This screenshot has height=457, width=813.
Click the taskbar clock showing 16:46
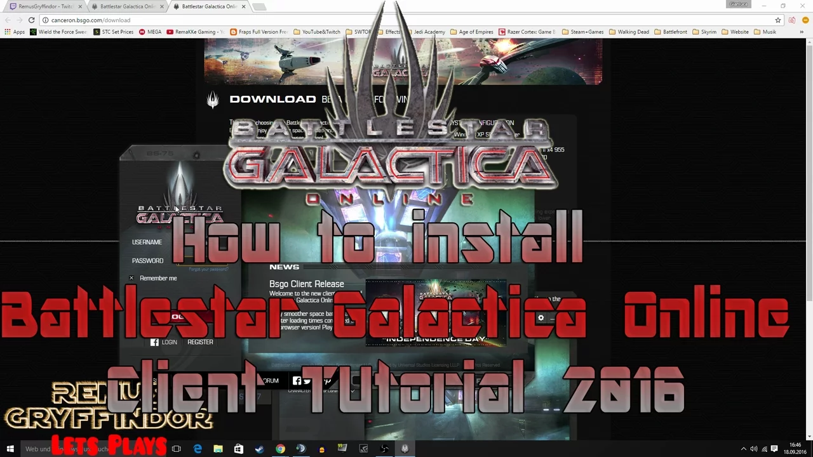pos(795,449)
